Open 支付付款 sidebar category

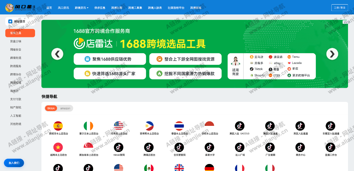tap(16, 99)
